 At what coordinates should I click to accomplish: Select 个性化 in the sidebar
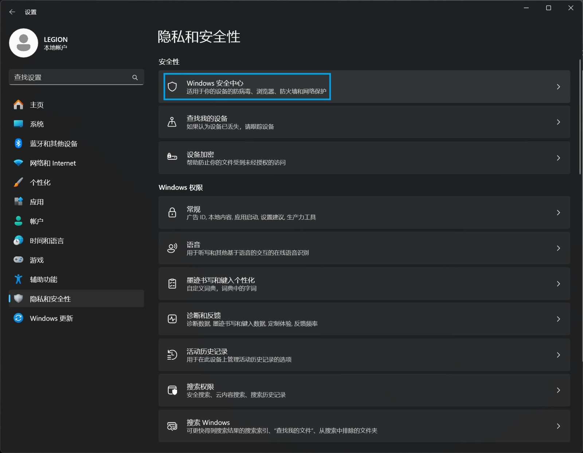point(77,182)
